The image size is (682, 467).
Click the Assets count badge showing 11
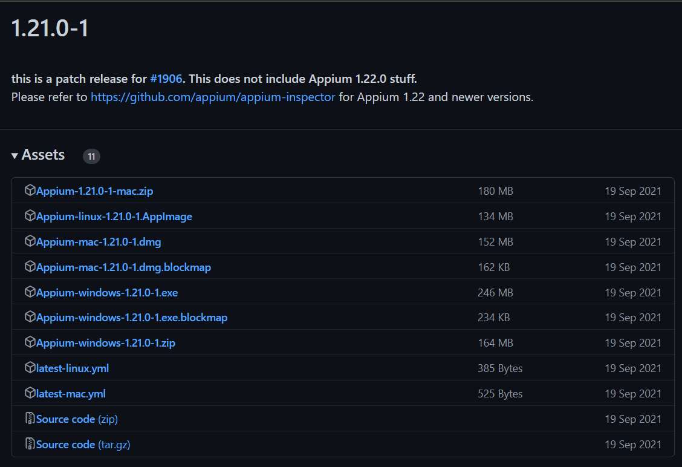(x=91, y=157)
